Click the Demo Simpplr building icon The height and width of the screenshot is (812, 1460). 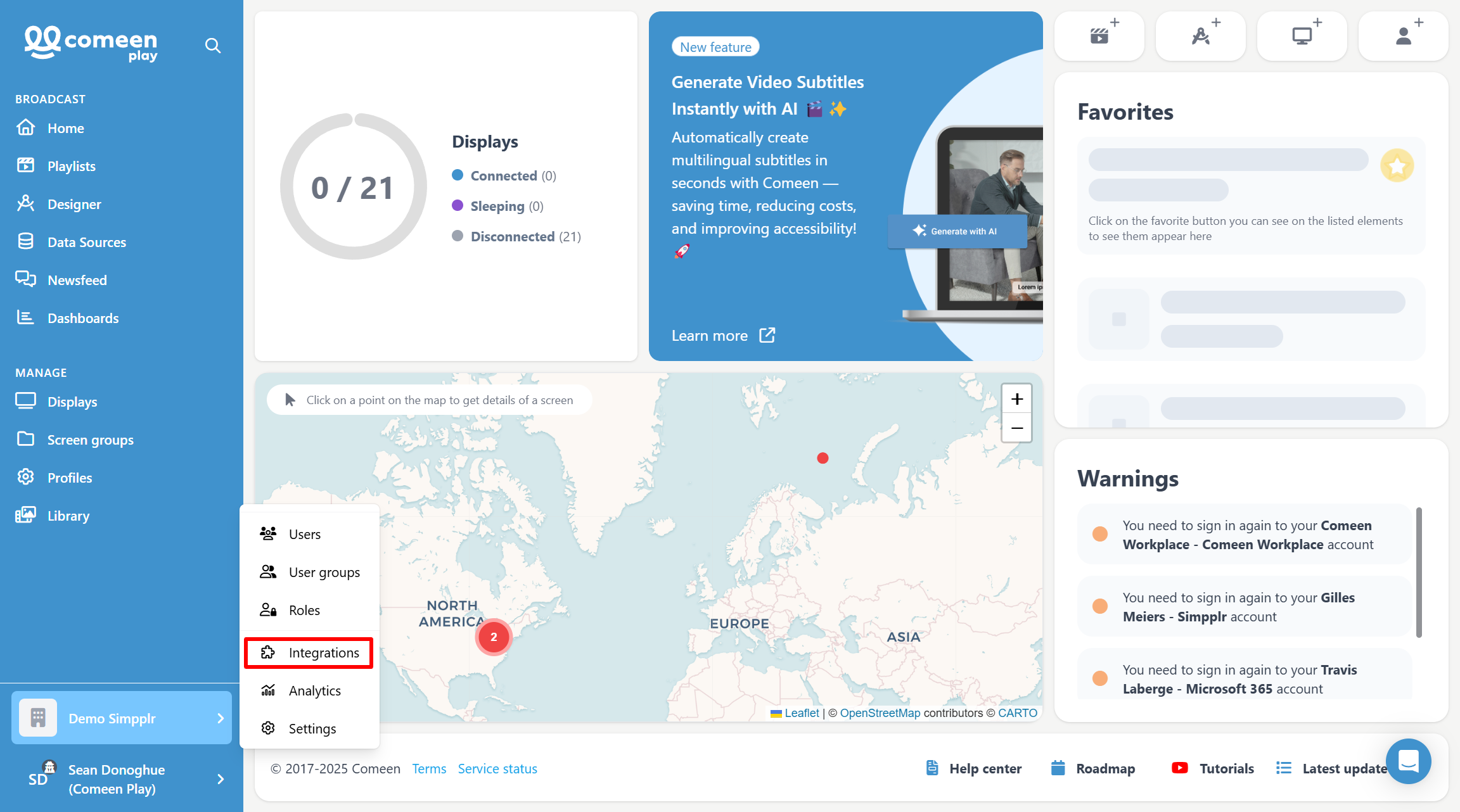point(38,718)
